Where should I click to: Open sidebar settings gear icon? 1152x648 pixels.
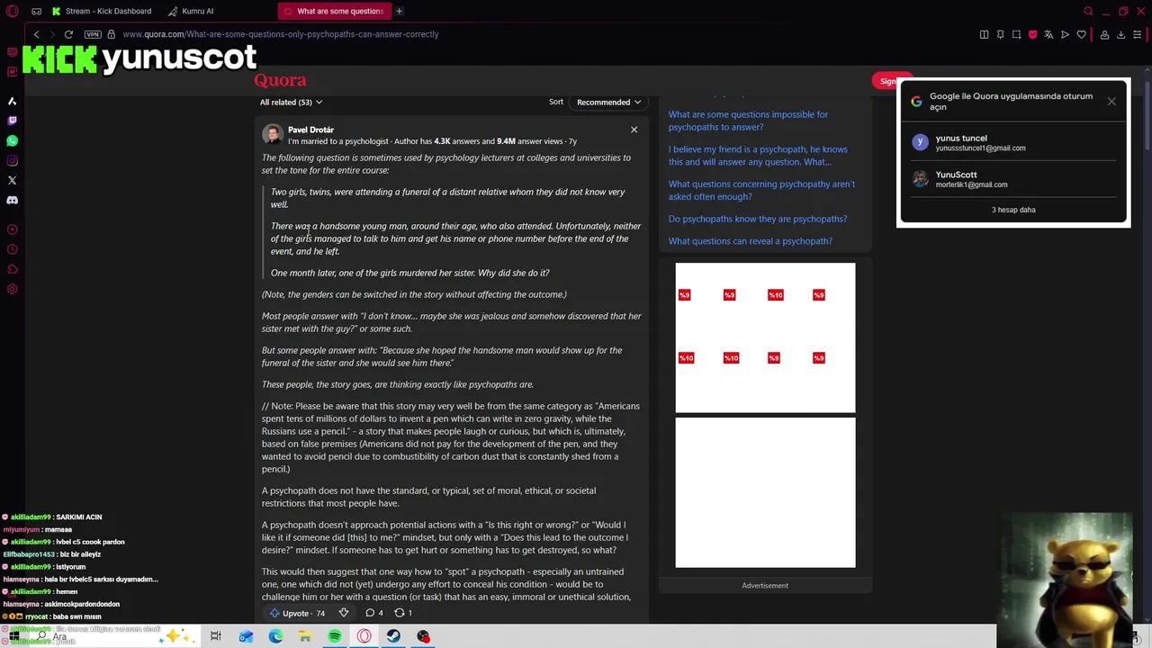(x=12, y=289)
